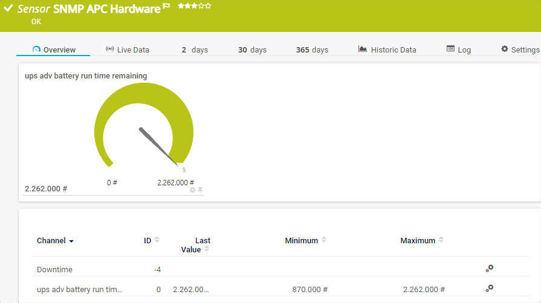Open channel settings gear for the ups adv battery row
This screenshot has height=303, width=541.
(x=490, y=289)
